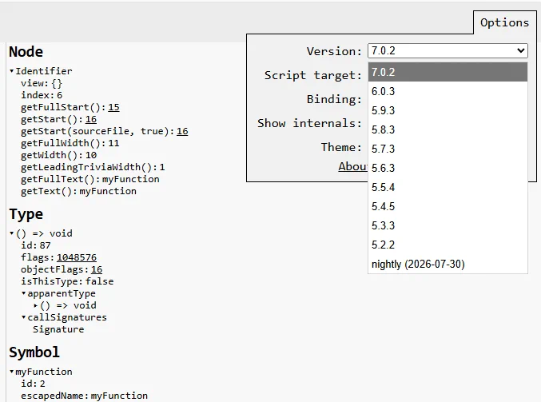Click the flags value 1048576
541x402 pixels.
[77, 257]
